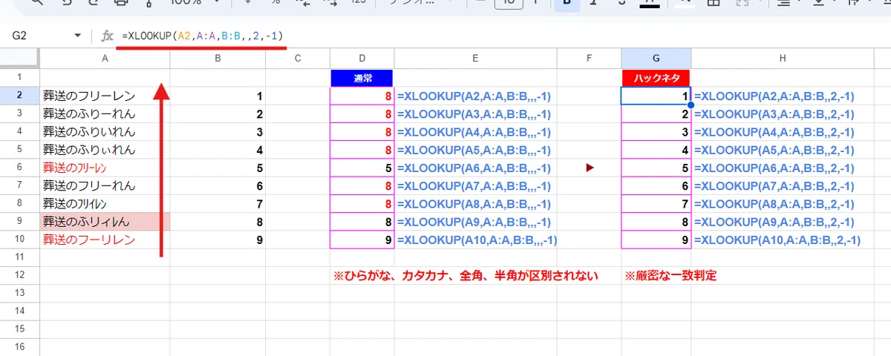Select column G header
This screenshot has width=891, height=356.
pyautogui.click(x=656, y=59)
